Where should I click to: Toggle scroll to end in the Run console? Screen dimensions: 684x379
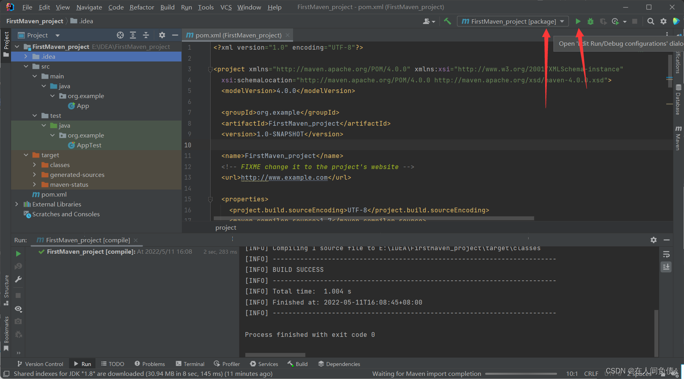(x=666, y=267)
